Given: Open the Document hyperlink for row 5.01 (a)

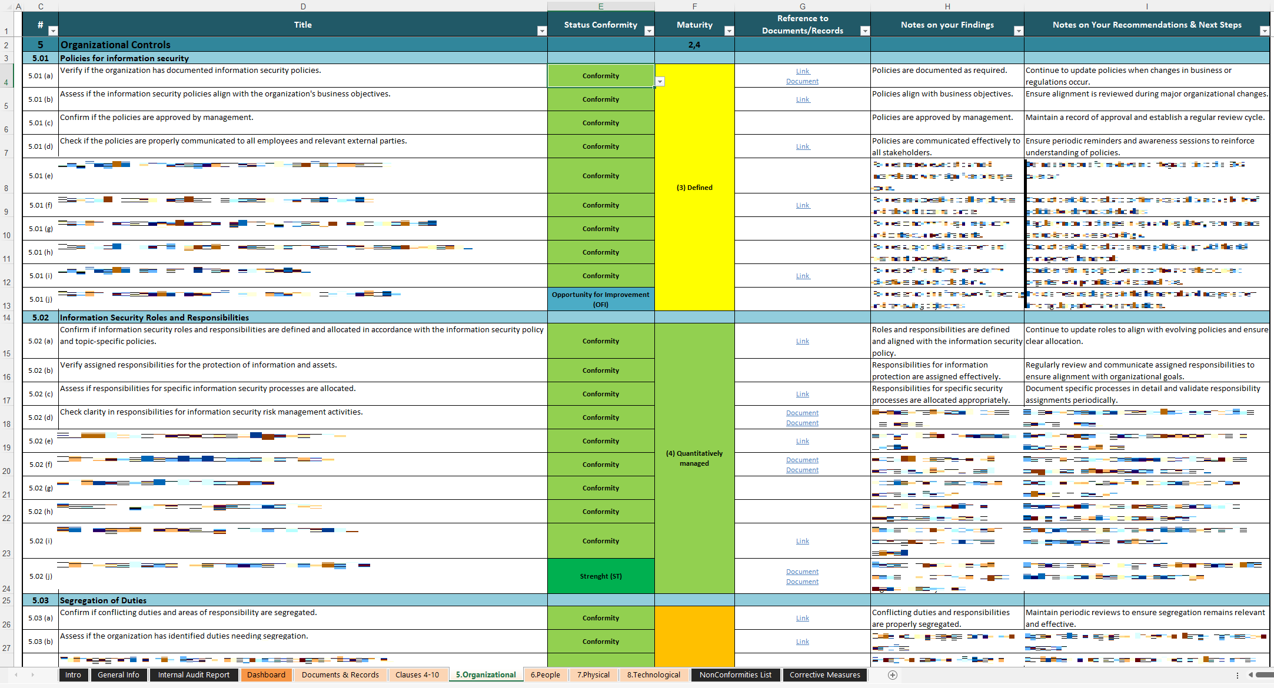Looking at the screenshot, I should tap(803, 81).
